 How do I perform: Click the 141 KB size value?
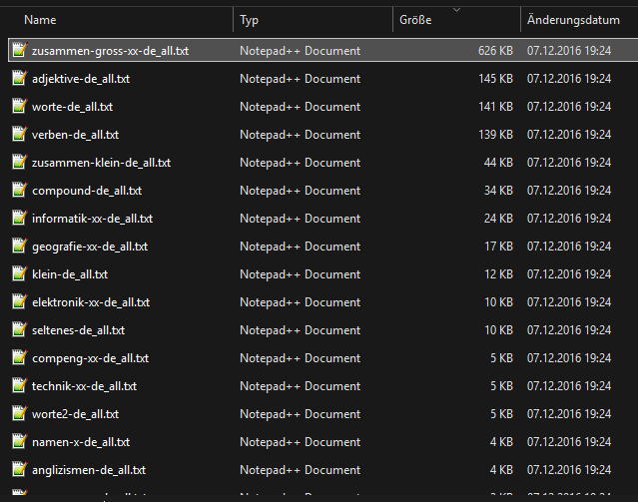point(495,107)
